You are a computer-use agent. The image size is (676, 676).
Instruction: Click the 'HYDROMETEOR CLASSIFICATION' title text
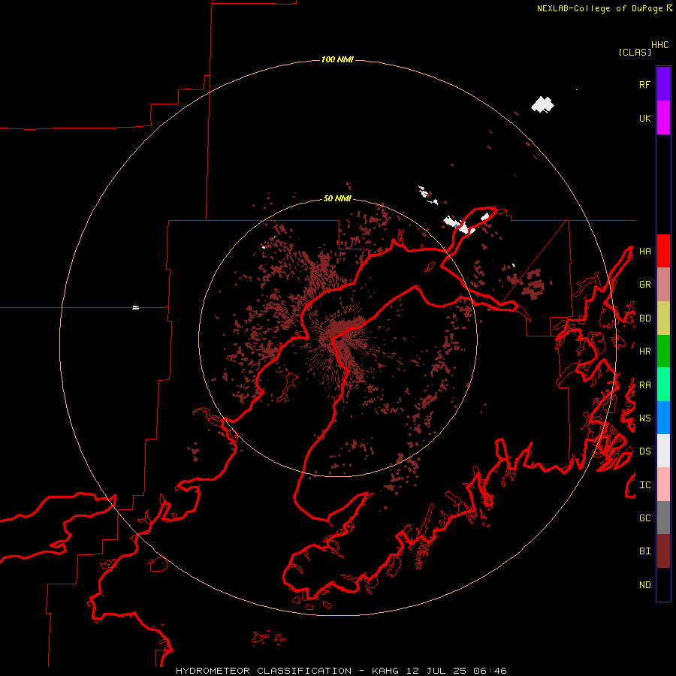coord(264,671)
